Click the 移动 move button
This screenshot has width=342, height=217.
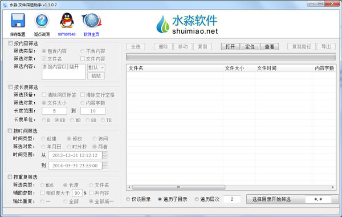click(183, 47)
